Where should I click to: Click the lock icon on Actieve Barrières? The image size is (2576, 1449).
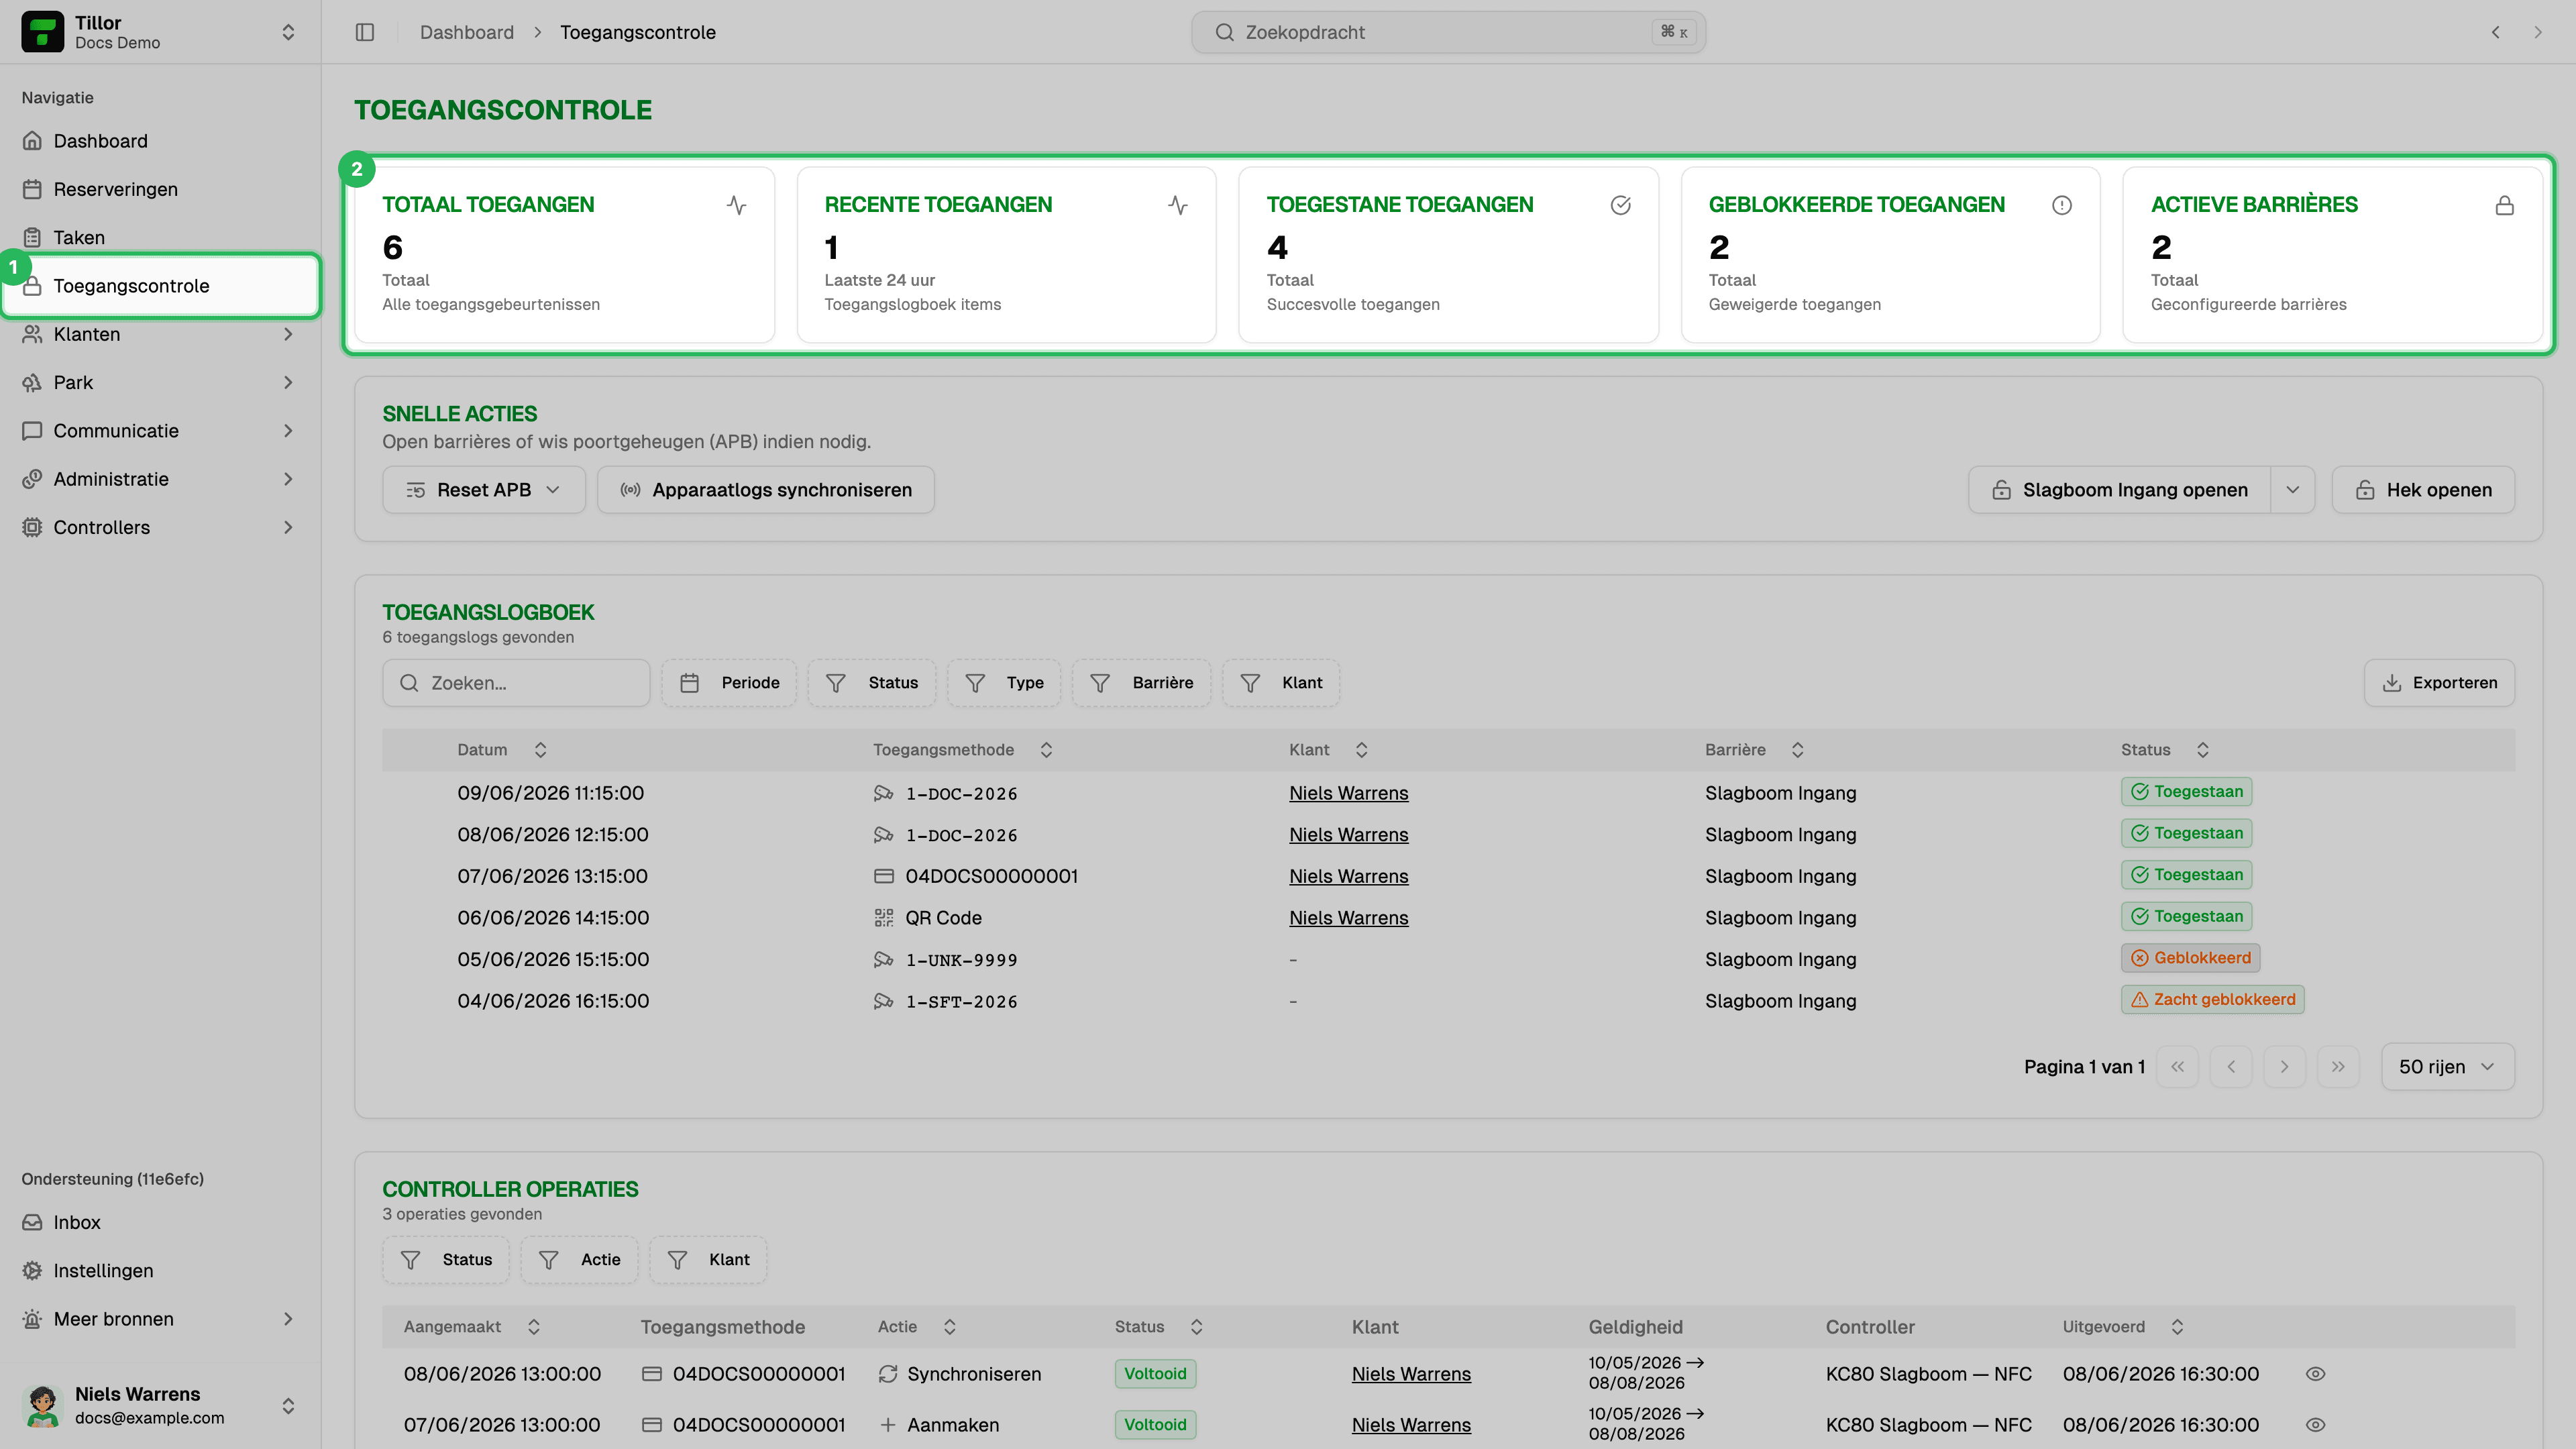click(x=2504, y=205)
